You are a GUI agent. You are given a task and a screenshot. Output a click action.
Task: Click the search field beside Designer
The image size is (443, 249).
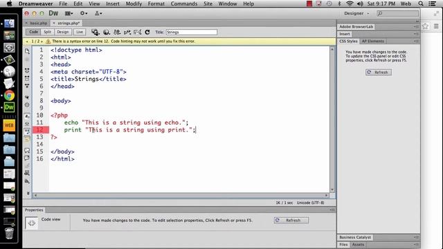(397, 13)
